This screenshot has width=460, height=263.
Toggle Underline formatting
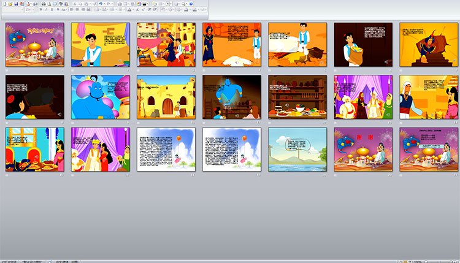52,9
